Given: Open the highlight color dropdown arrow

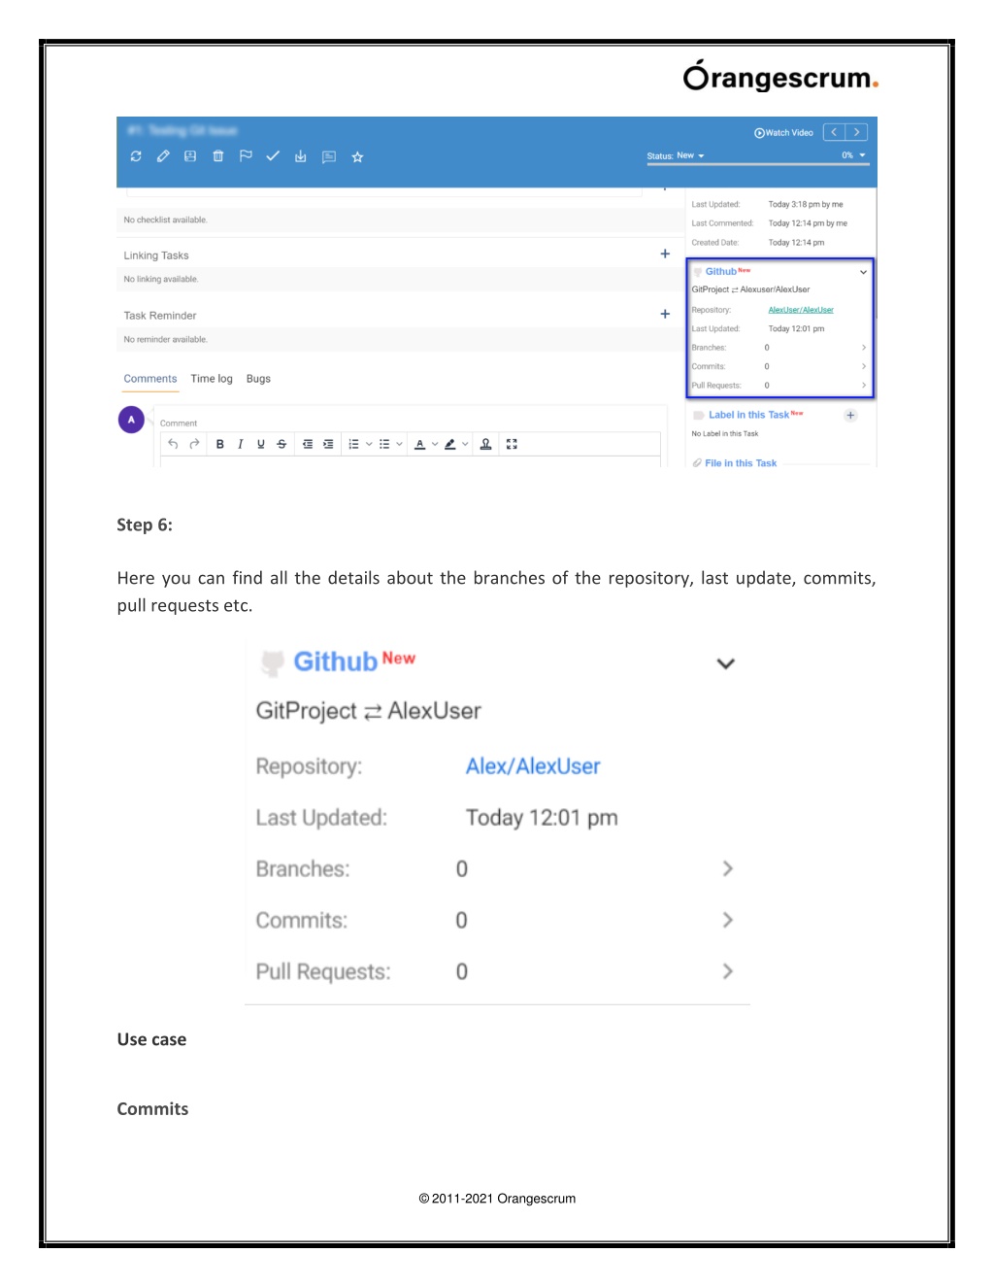Looking at the screenshot, I should 465,444.
